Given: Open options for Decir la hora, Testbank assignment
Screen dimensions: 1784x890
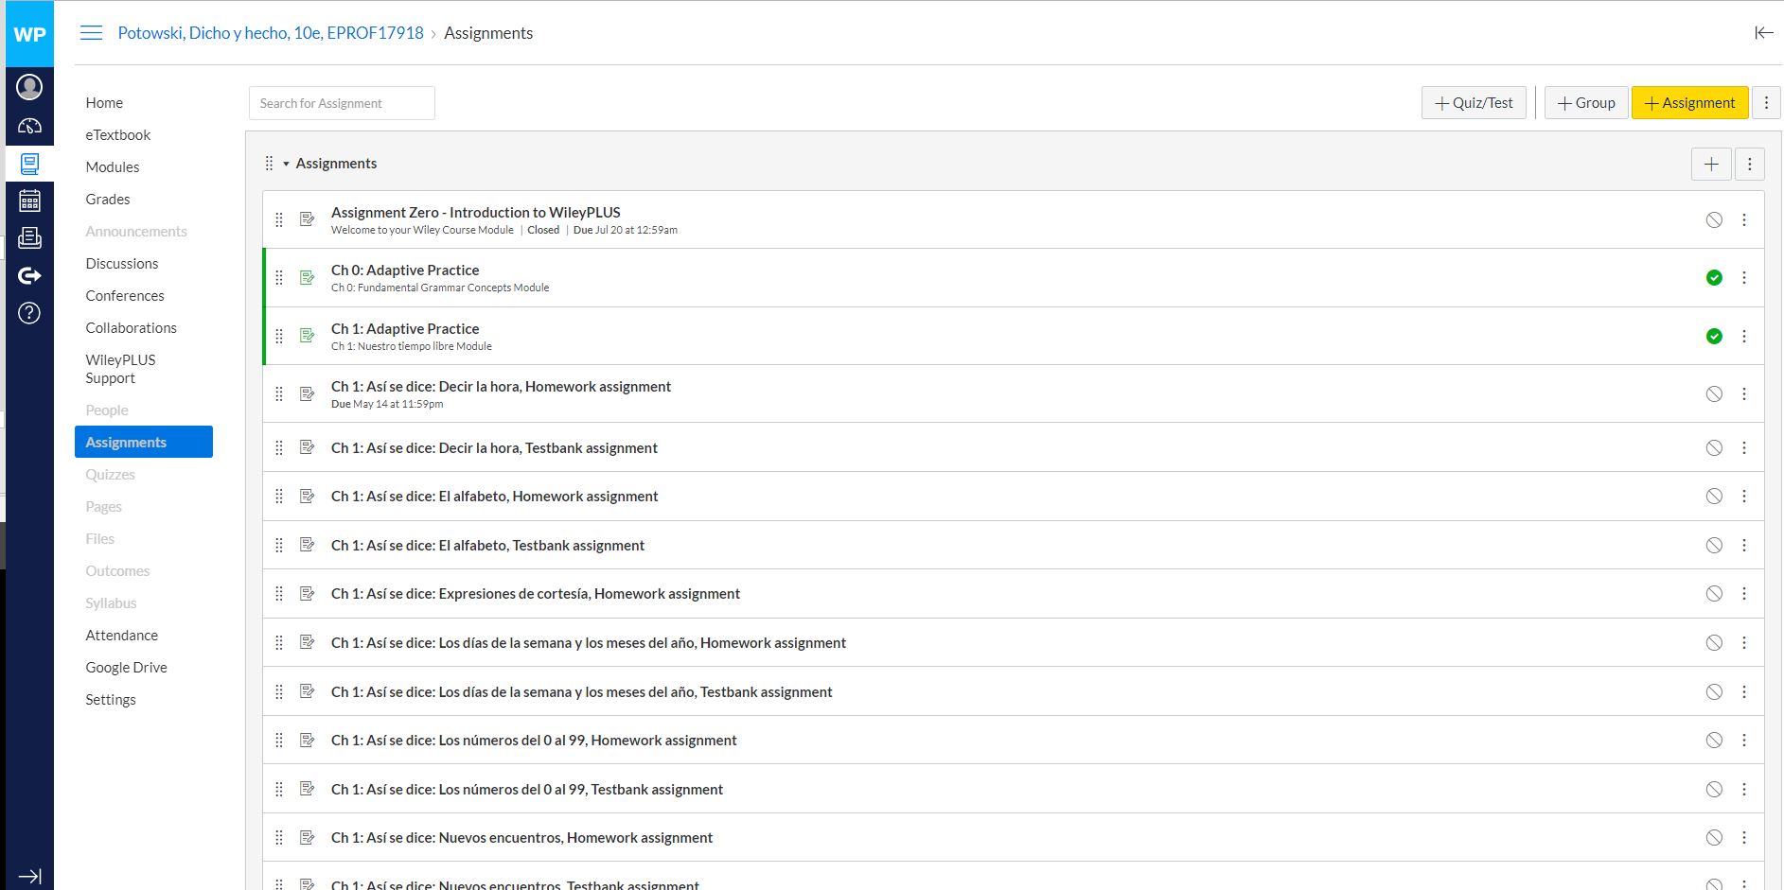Looking at the screenshot, I should [x=1743, y=448].
